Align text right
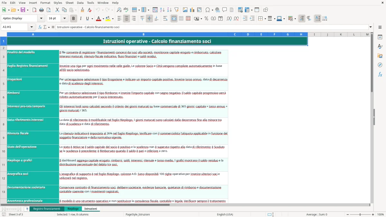This screenshot has height=217, width=386. click(133, 19)
